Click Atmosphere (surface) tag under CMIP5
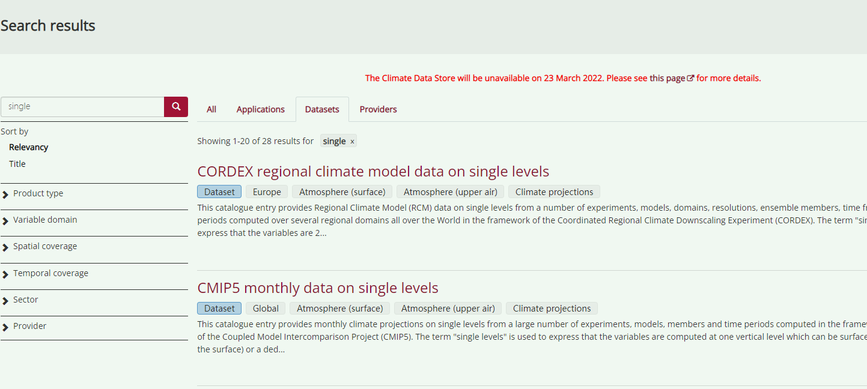 click(x=340, y=309)
